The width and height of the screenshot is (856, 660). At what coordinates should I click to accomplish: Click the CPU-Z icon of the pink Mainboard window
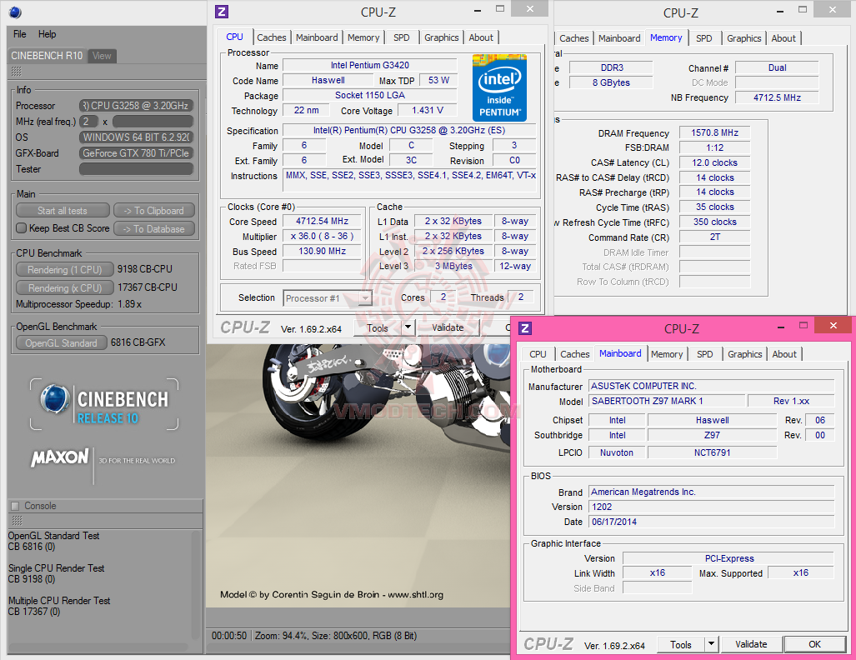525,328
